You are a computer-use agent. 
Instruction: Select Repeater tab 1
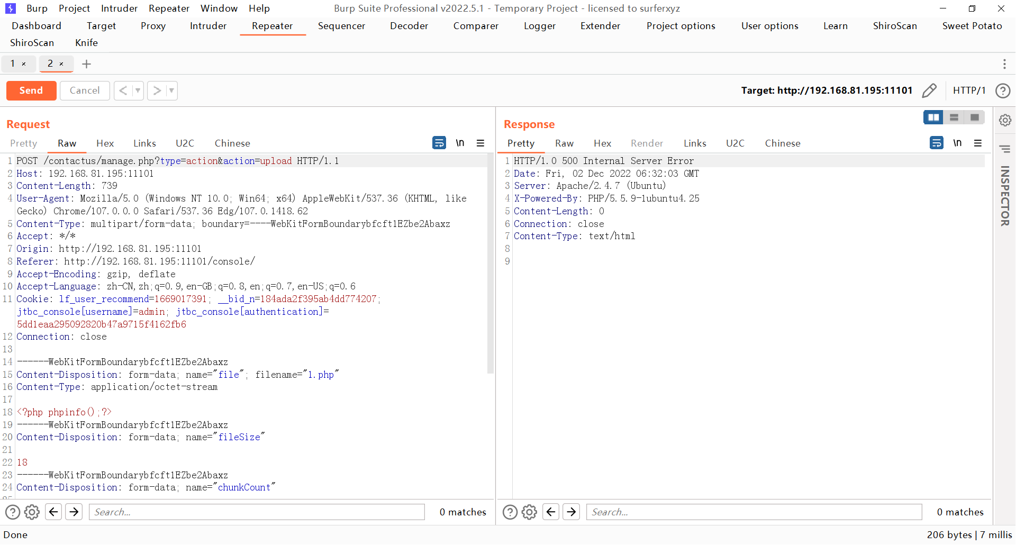click(x=13, y=63)
